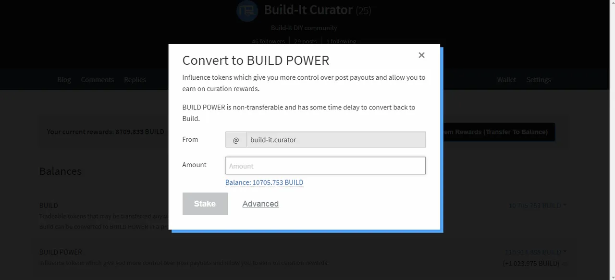Viewport: 615px width, 280px height.
Task: Click 'Your current rewards: 8709.833 BUILD' text
Action: (x=106, y=132)
